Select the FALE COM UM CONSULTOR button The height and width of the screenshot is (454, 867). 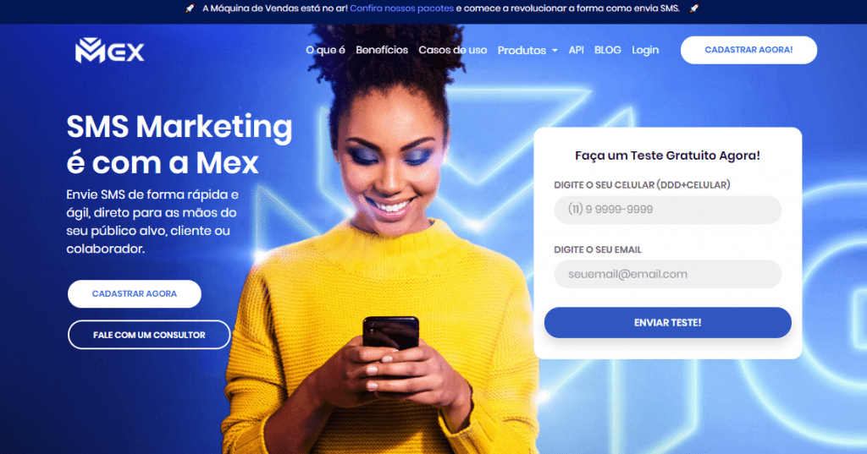click(149, 335)
